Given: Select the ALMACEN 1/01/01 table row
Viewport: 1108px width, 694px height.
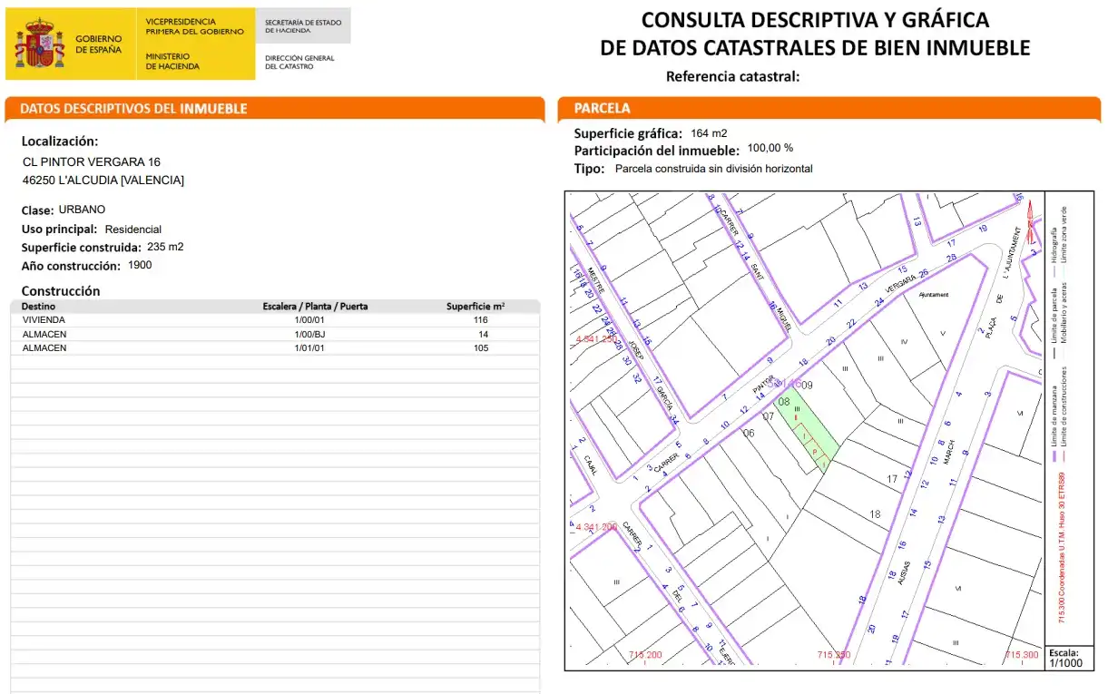Looking at the screenshot, I should (275, 347).
